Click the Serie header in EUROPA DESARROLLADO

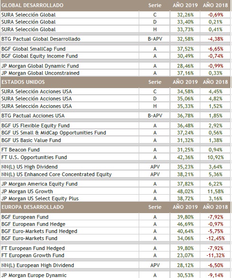(x=155, y=207)
